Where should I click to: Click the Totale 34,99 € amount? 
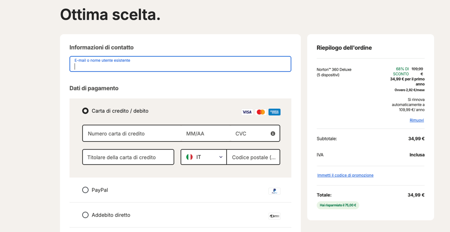(x=416, y=195)
